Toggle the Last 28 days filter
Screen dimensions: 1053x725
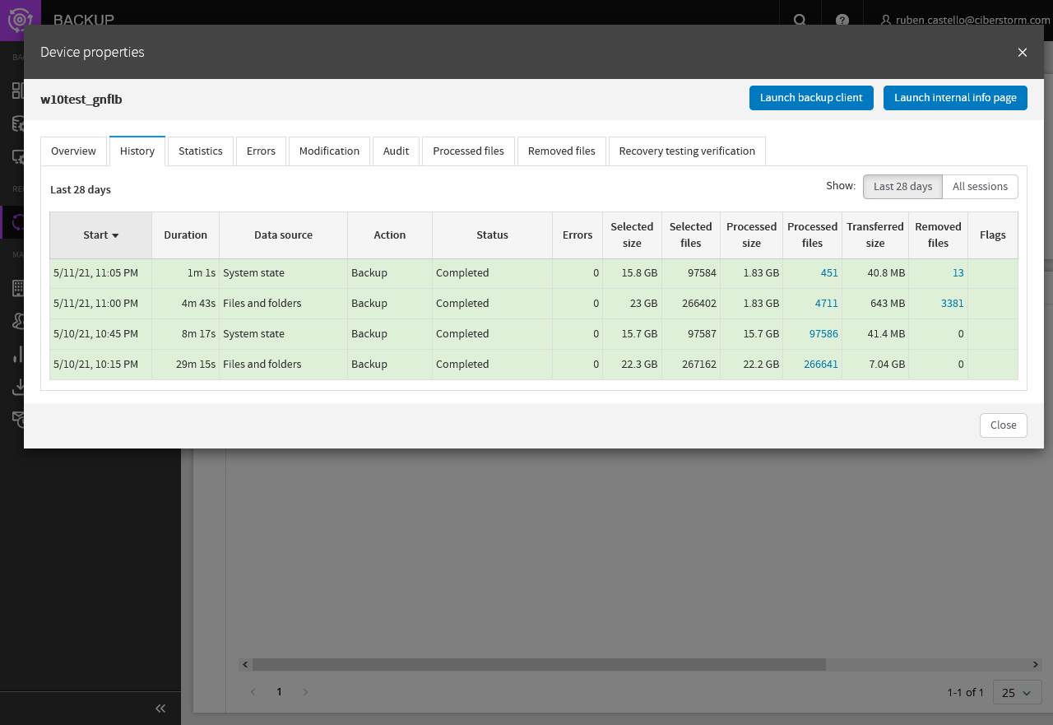coord(902,187)
